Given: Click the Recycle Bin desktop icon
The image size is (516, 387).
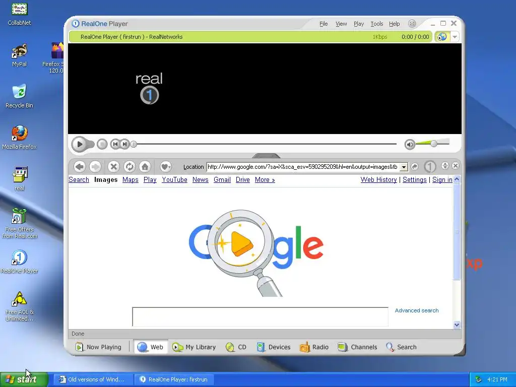Looking at the screenshot, I should coord(20,96).
